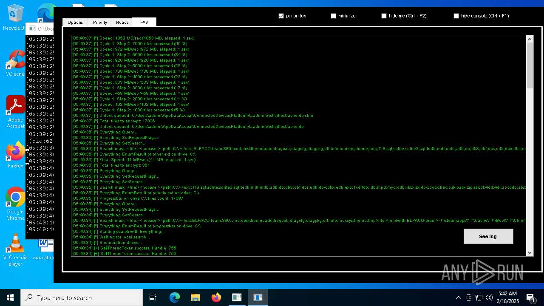Image resolution: width=544 pixels, height=306 pixels.
Task: Click the See log button
Action: point(488,236)
